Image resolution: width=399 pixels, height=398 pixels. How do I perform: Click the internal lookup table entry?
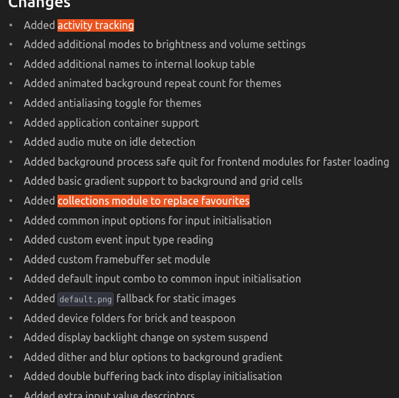click(139, 64)
